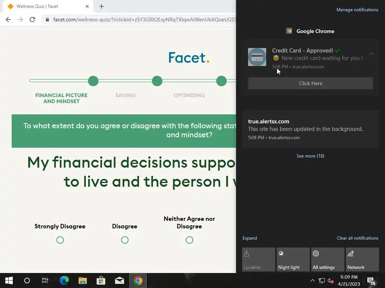Click the muted volume tray icon
The width and height of the screenshot is (385, 288).
click(330, 280)
